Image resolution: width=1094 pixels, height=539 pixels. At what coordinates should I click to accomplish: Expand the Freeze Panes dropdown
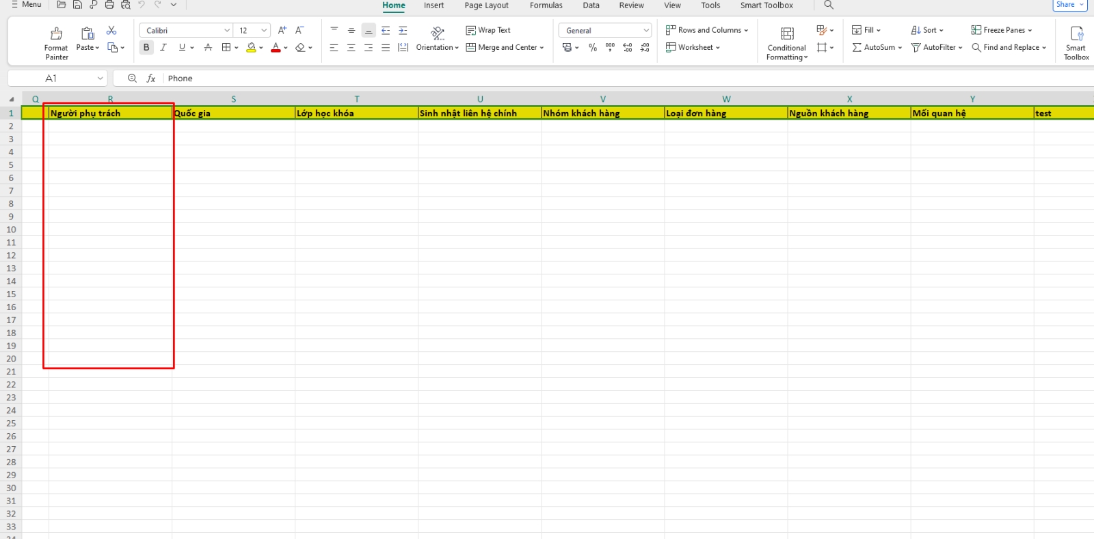[1002, 30]
